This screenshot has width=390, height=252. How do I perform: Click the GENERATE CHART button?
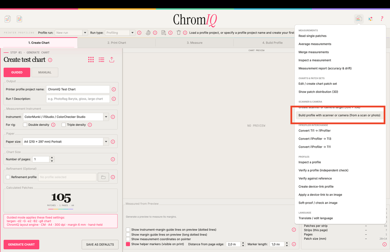(x=21, y=245)
